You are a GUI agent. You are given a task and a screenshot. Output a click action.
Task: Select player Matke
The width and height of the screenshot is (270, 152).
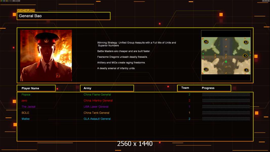point(26,119)
